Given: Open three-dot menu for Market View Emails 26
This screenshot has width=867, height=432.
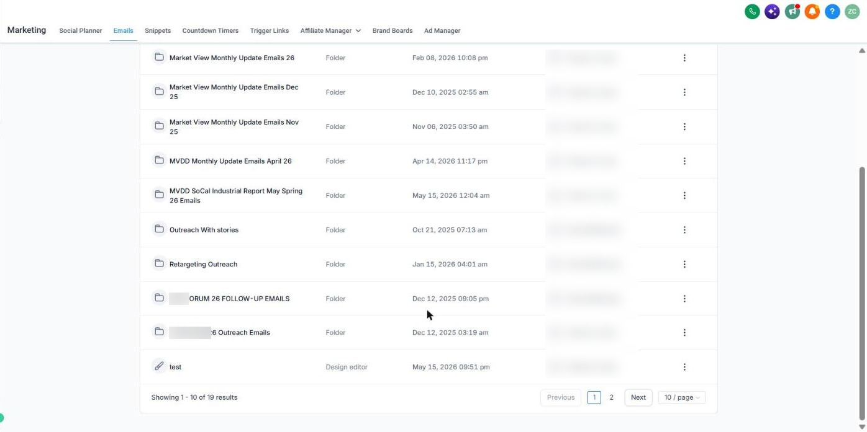Looking at the screenshot, I should (x=684, y=58).
